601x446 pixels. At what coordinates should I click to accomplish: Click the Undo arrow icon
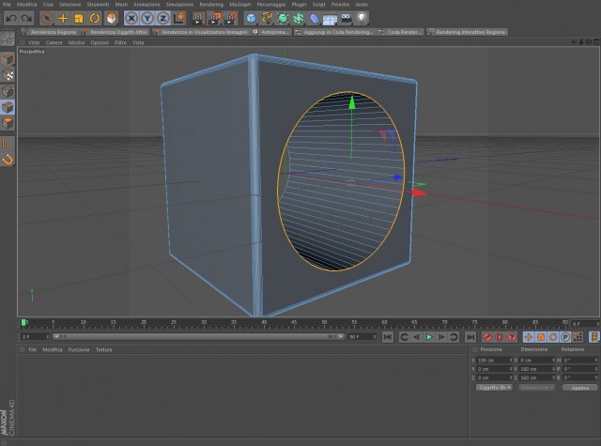coord(11,18)
